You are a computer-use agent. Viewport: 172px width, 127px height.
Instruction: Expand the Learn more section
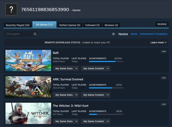(x=158, y=43)
